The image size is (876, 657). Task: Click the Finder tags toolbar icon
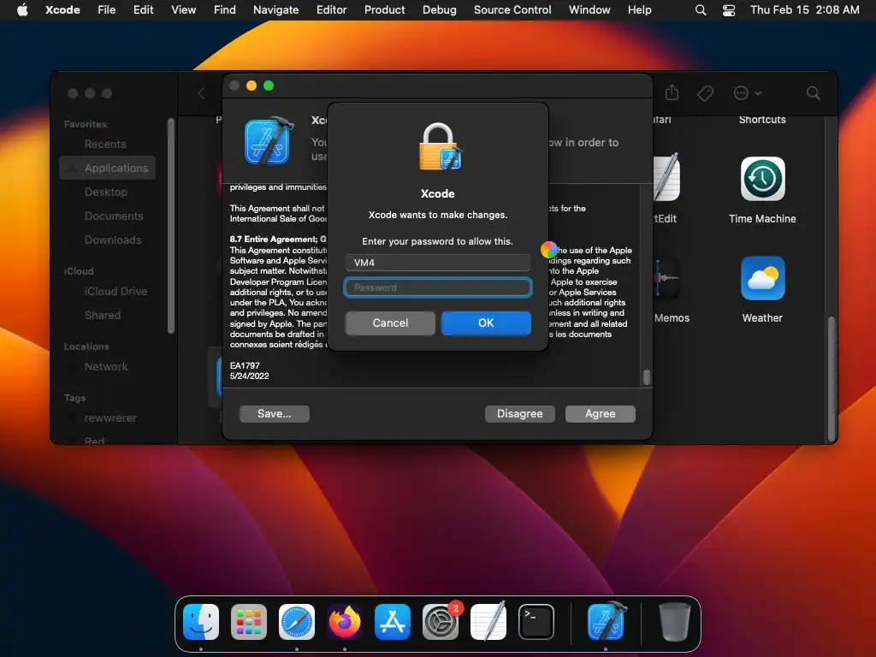tap(705, 93)
